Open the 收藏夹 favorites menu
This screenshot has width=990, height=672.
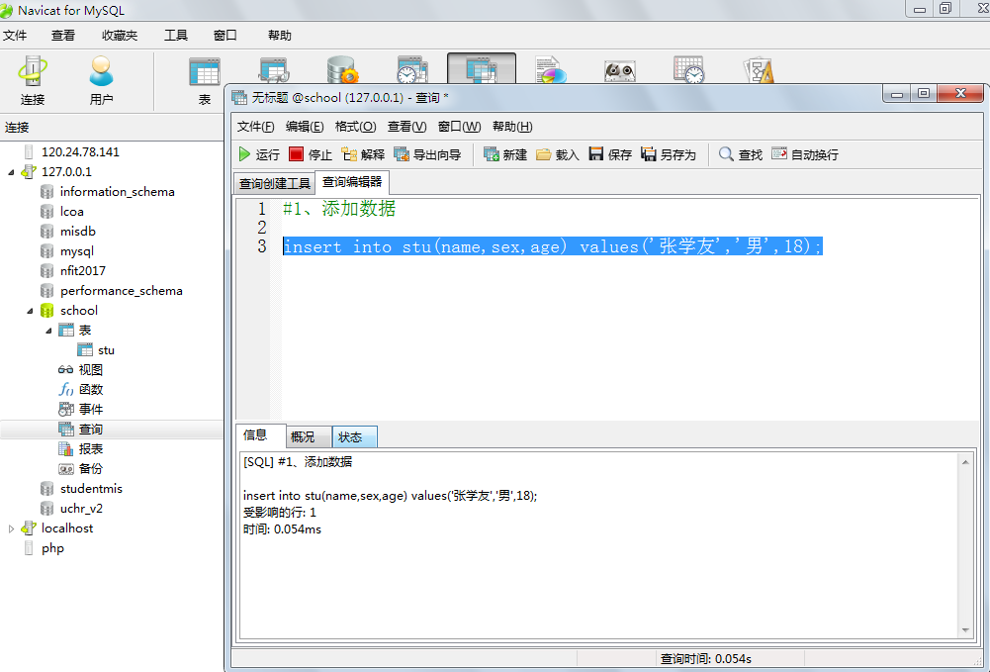pyautogui.click(x=120, y=36)
